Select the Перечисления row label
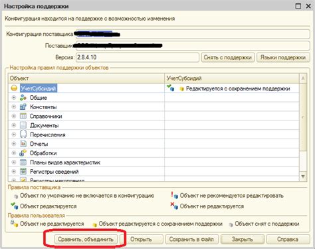This screenshot has height=249, width=315. click(48, 134)
